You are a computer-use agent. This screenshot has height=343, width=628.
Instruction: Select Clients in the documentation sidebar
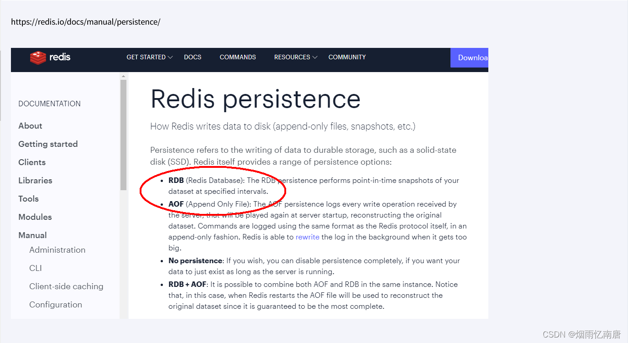[x=31, y=162]
